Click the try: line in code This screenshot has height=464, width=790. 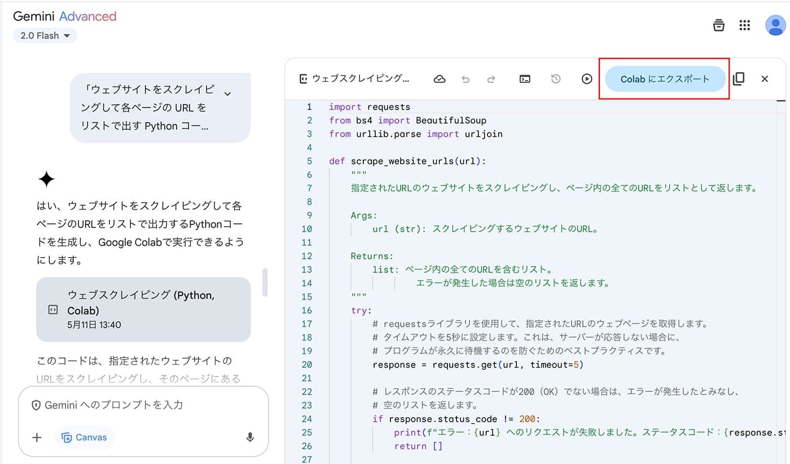pyautogui.click(x=361, y=310)
